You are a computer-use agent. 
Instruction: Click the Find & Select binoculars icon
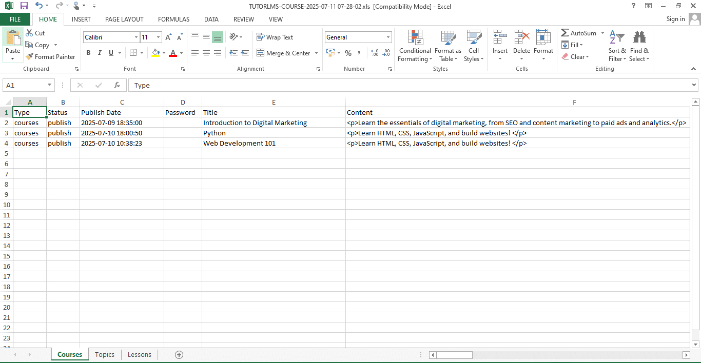639,37
